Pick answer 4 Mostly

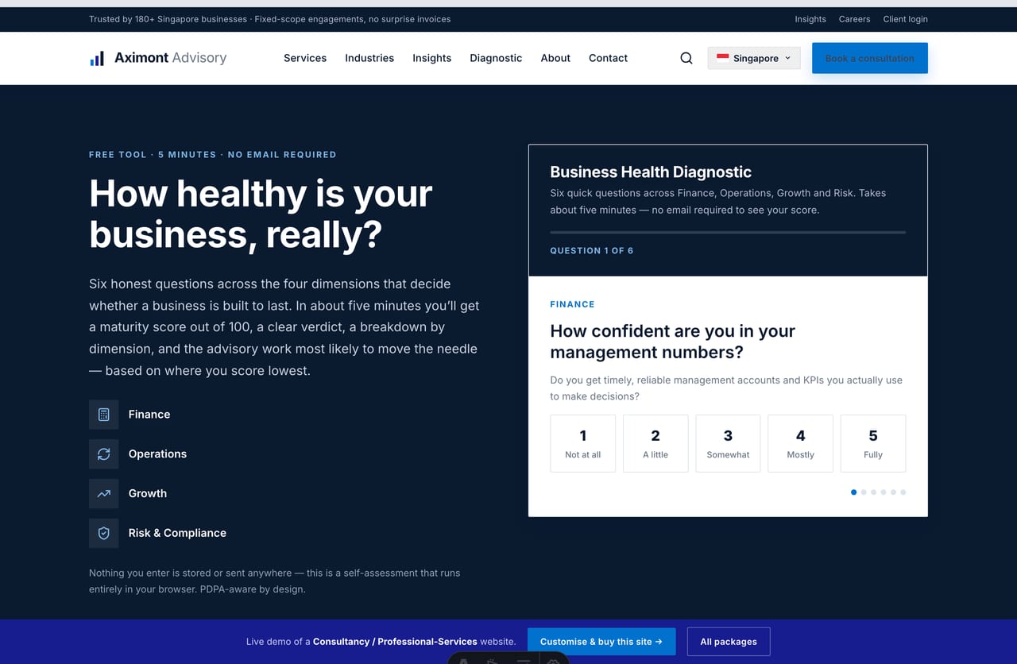(x=800, y=443)
